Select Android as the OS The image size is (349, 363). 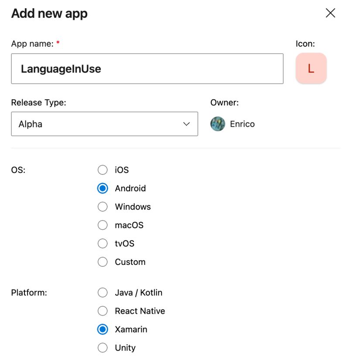coord(103,188)
